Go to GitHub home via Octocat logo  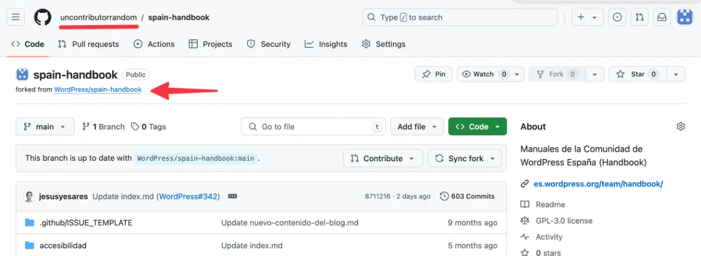coord(43,17)
